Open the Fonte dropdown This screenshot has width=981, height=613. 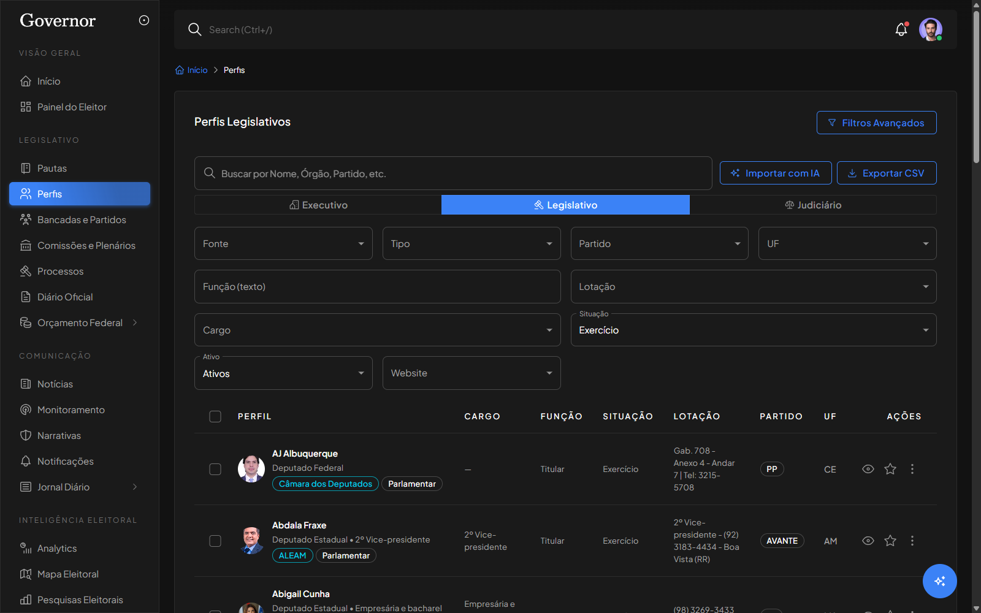(283, 243)
